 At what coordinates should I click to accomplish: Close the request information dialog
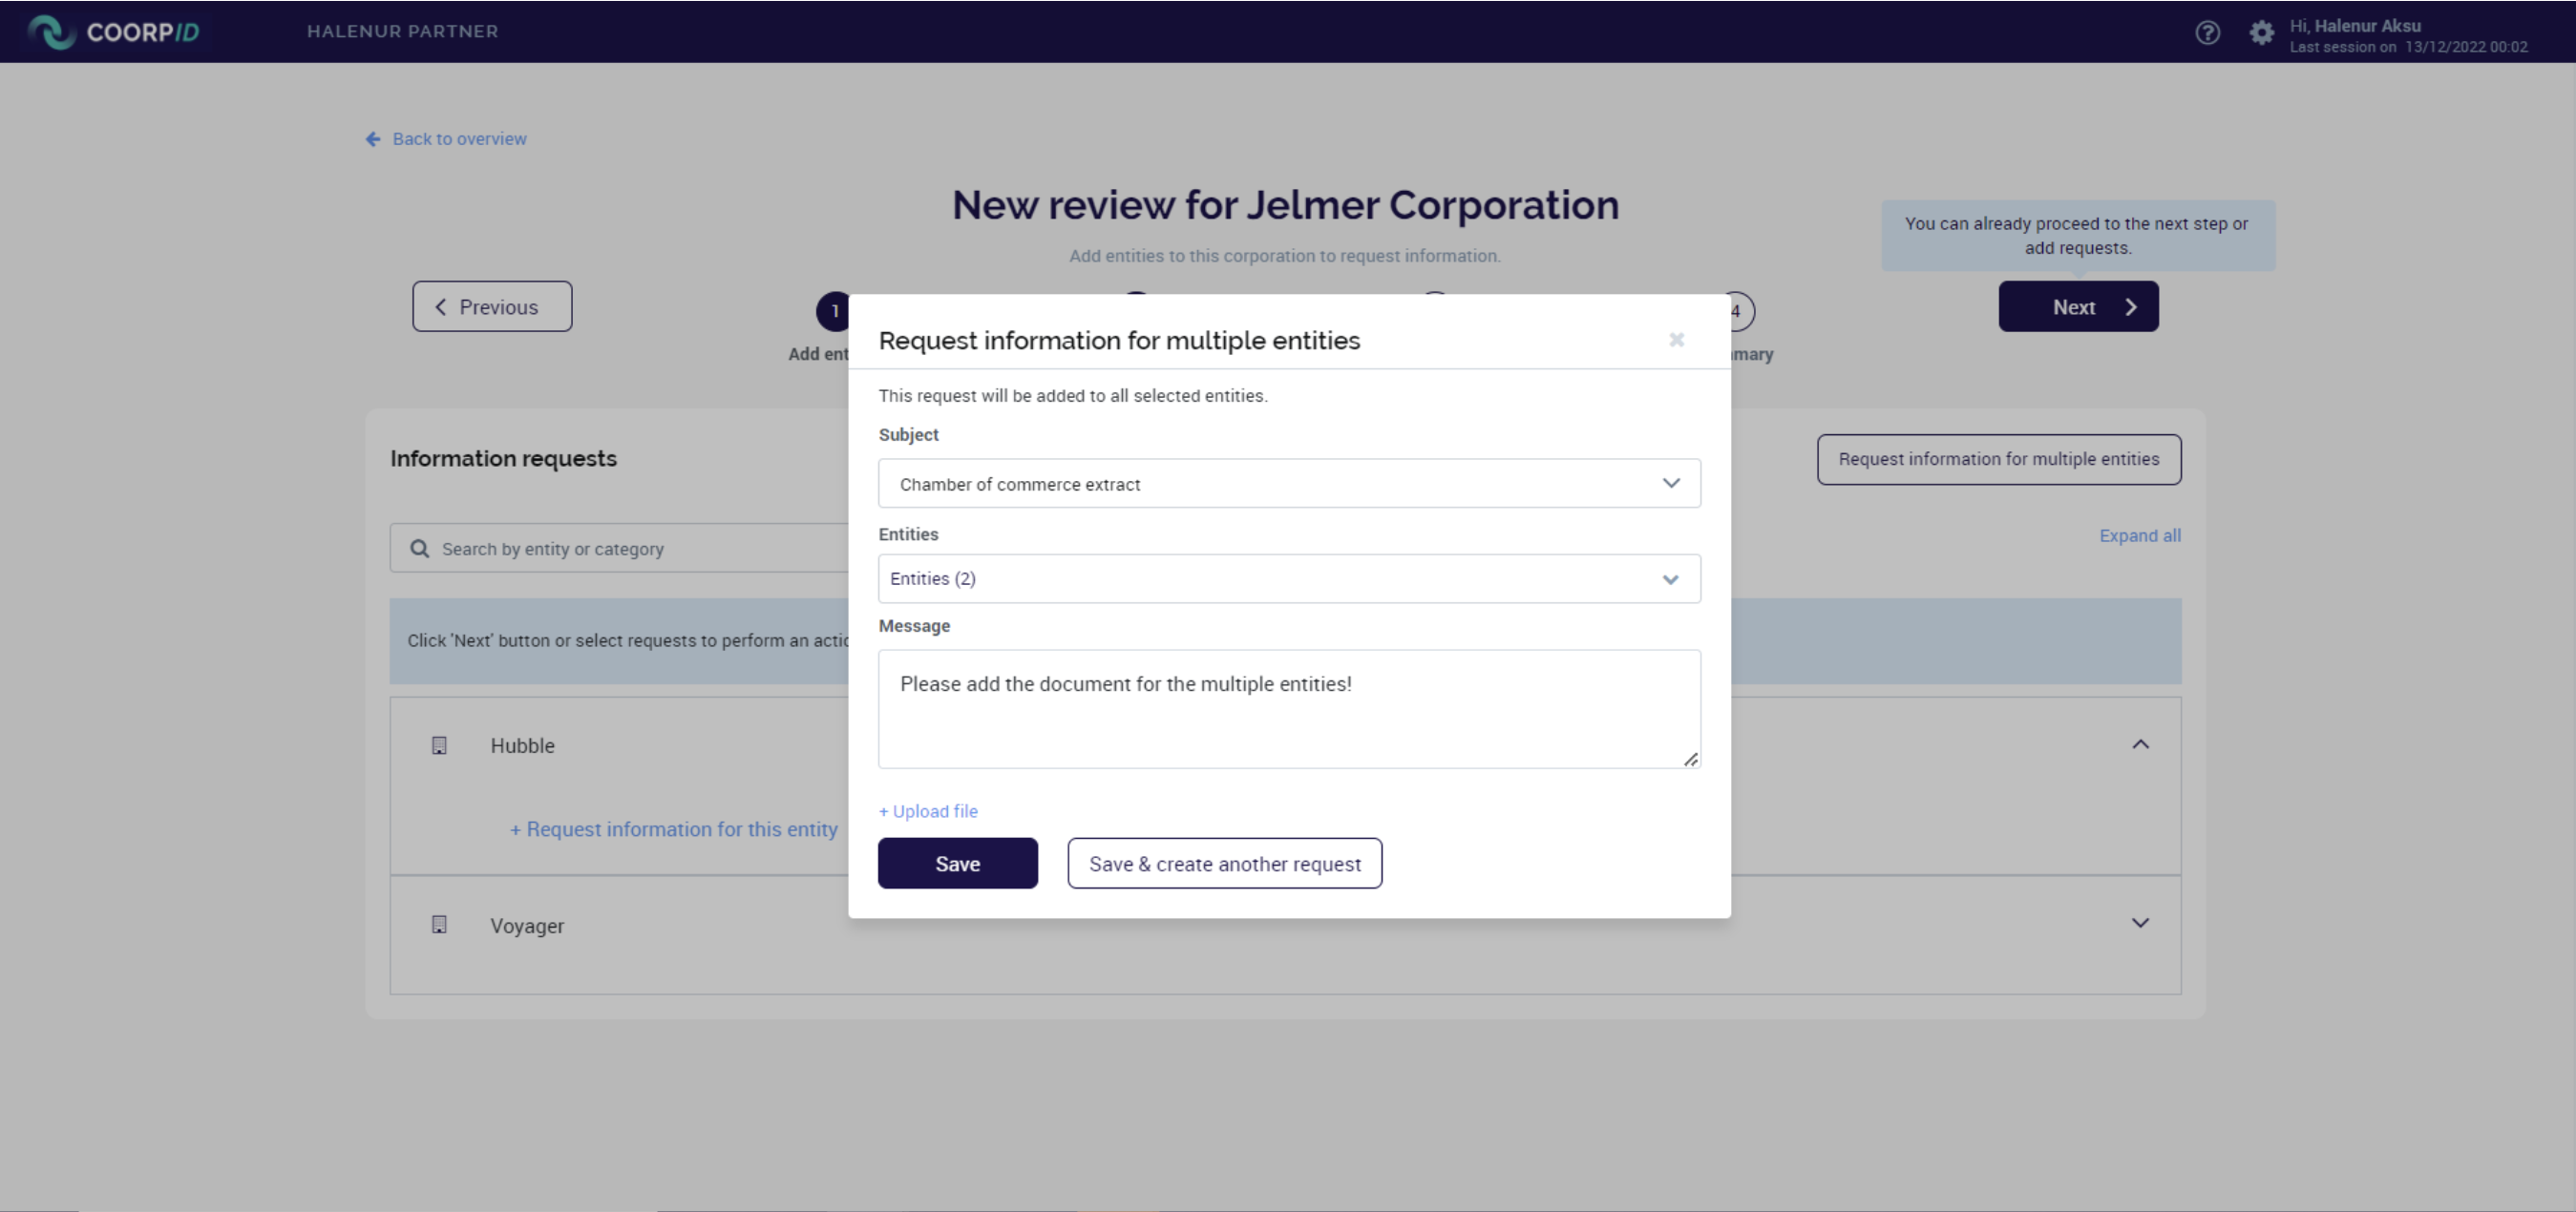(1676, 340)
